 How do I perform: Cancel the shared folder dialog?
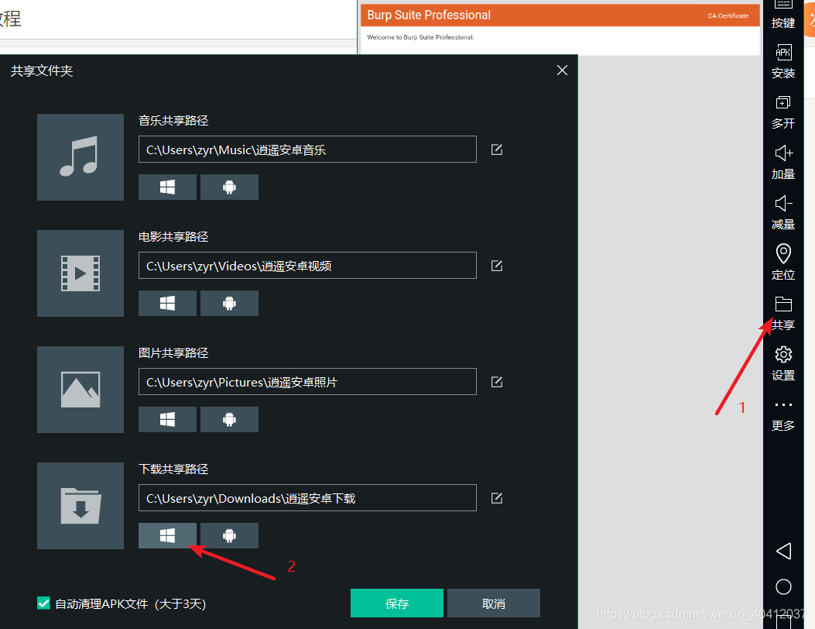(494, 603)
